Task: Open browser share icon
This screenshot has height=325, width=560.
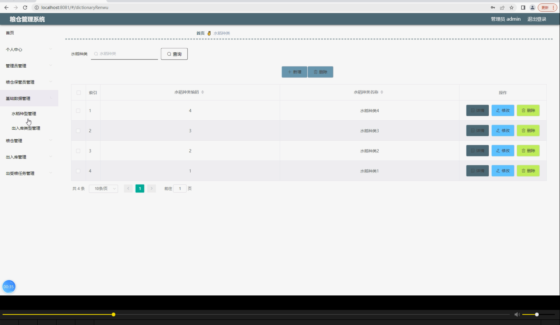Action: [x=502, y=7]
